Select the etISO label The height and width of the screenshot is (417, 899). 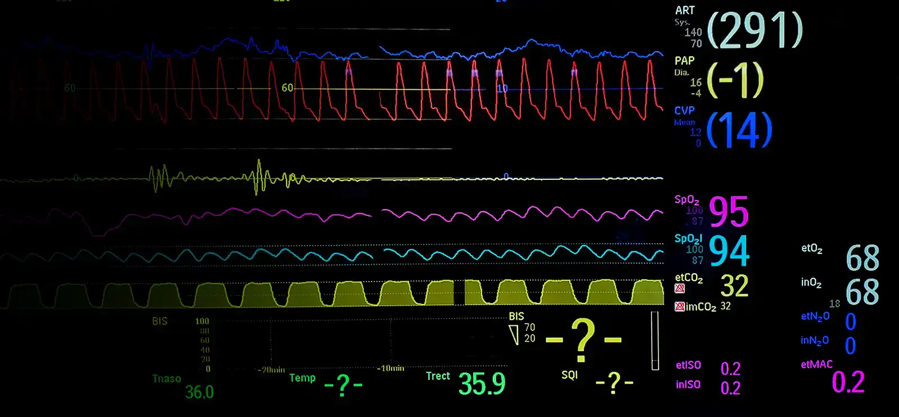click(688, 365)
